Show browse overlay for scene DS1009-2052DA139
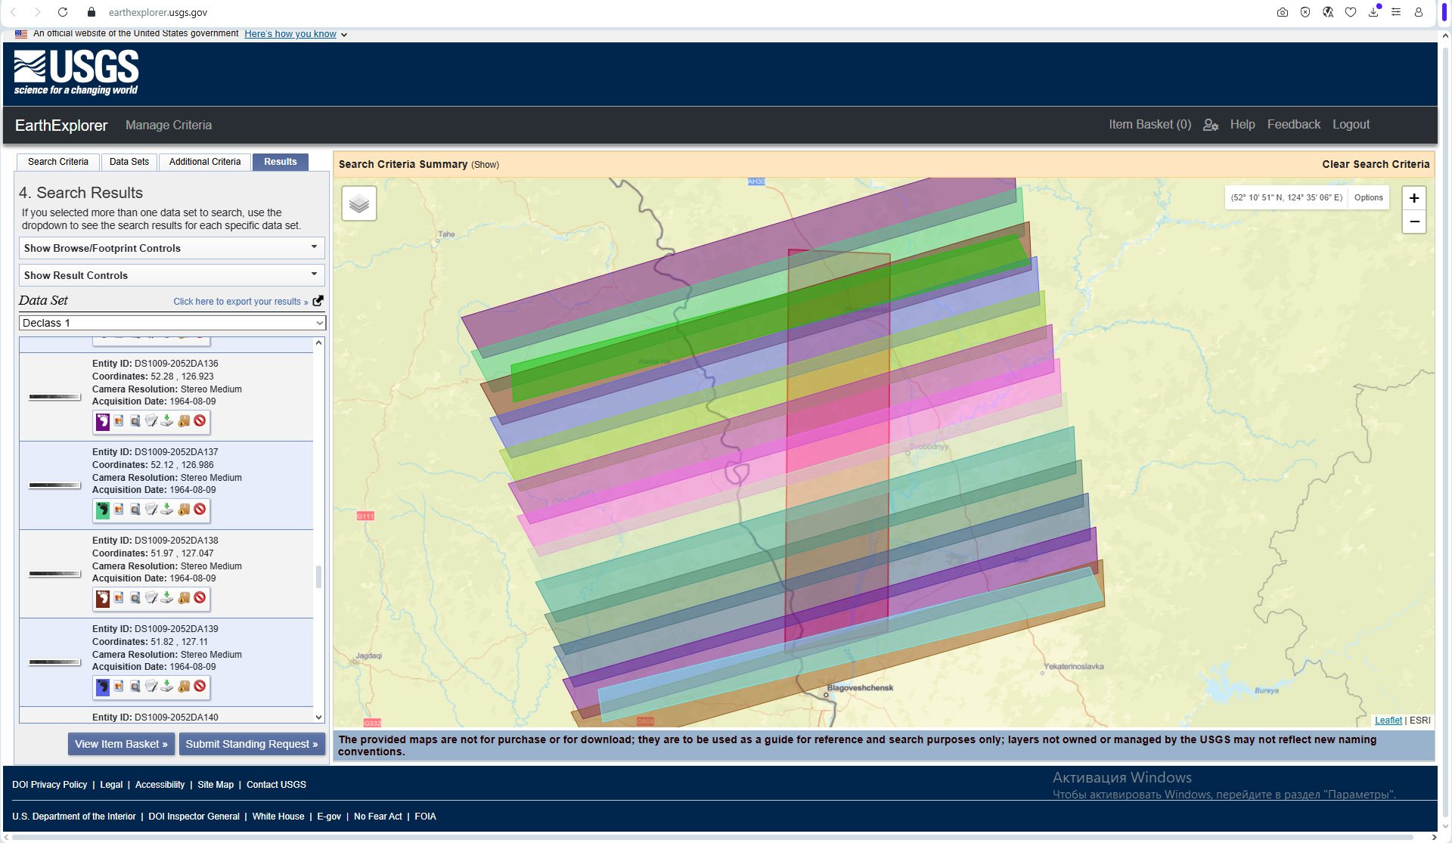 coord(119,686)
